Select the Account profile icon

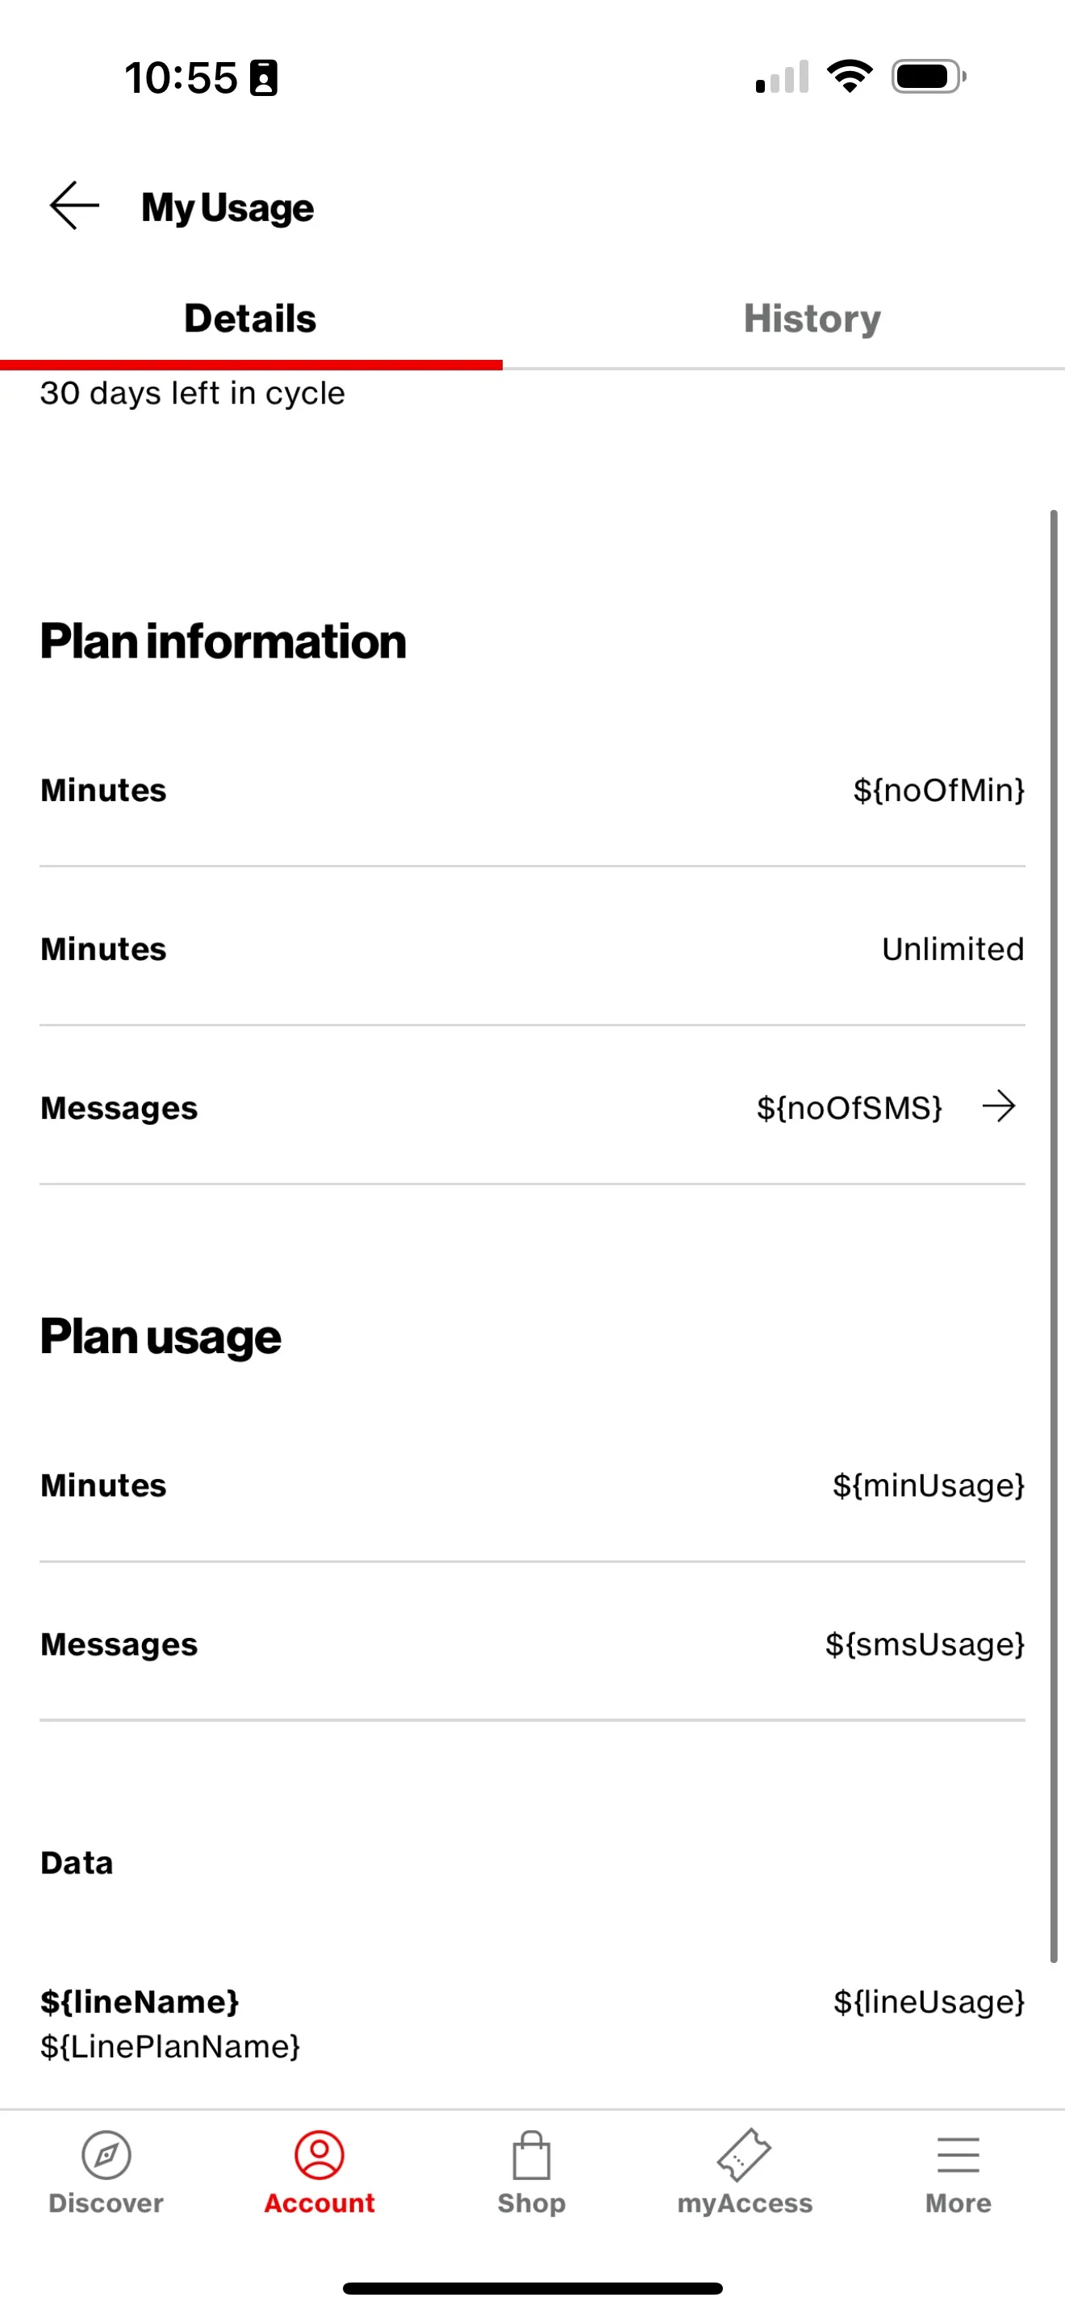coord(319,2154)
